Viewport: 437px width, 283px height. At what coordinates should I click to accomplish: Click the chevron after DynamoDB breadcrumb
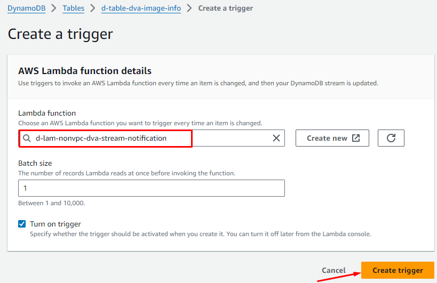point(53,9)
